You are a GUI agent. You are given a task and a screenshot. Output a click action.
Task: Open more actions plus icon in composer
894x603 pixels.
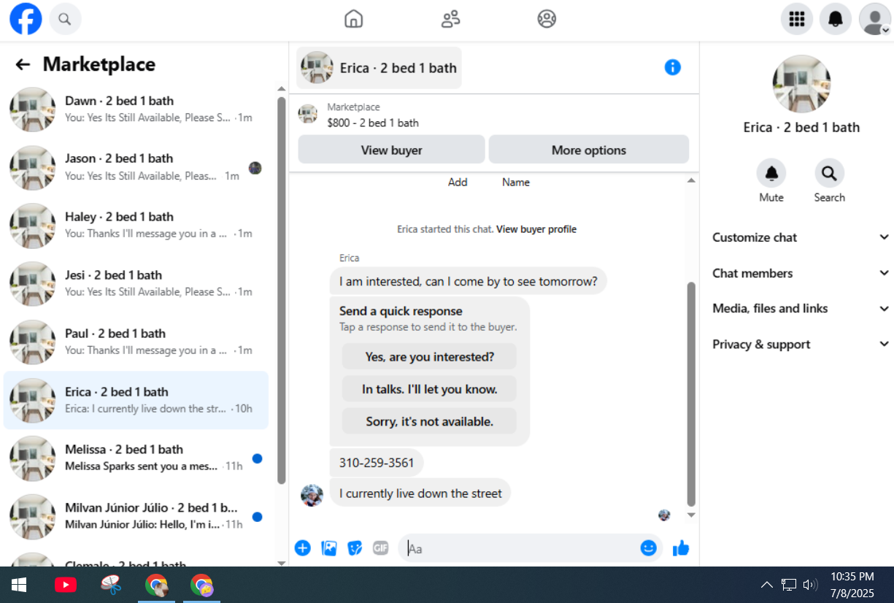click(303, 548)
